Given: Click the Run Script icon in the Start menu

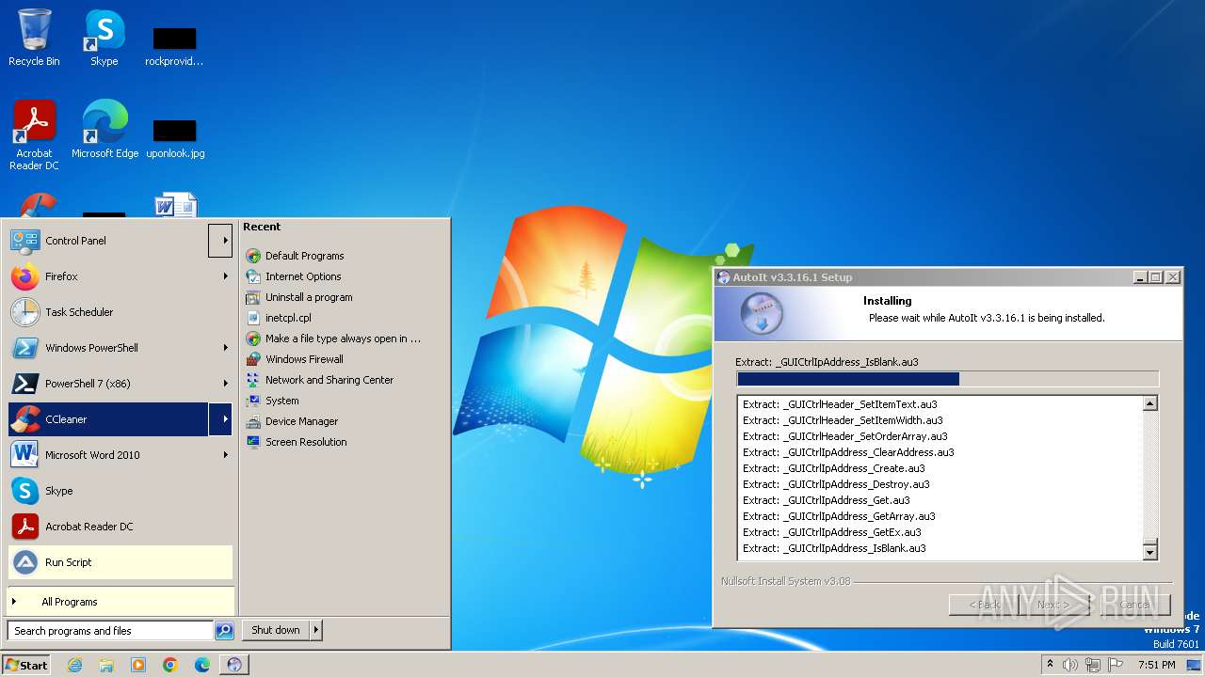Looking at the screenshot, I should (24, 562).
